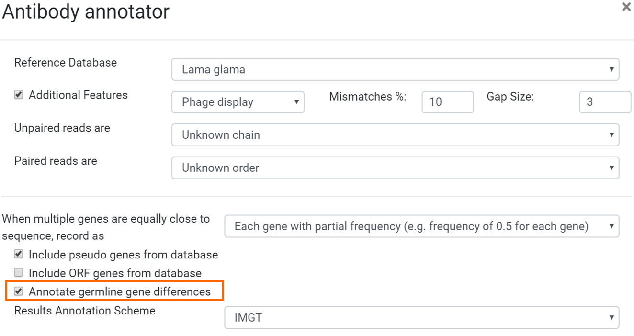This screenshot has width=634, height=336.
Task: Enable Include ORF genes from database
Action: pos(19,272)
